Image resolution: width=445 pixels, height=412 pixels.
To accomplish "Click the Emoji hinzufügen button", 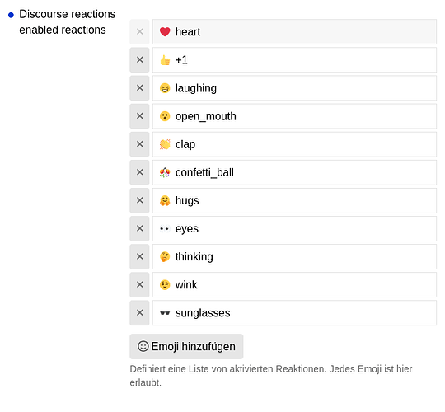I will 186,346.
